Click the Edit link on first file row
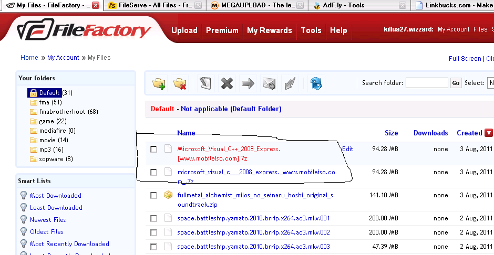Viewport: 494px width, 255px height. click(x=347, y=149)
